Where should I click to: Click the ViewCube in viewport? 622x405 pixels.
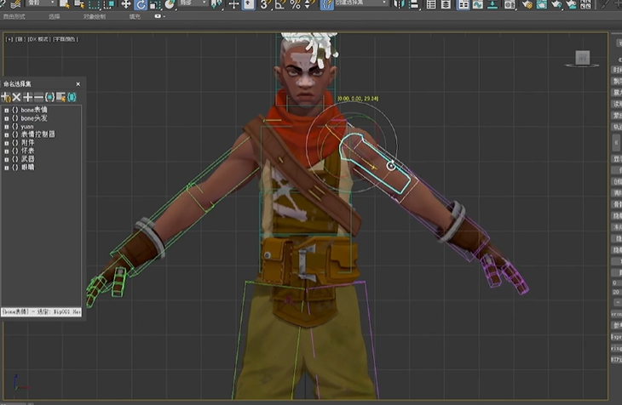click(582, 58)
